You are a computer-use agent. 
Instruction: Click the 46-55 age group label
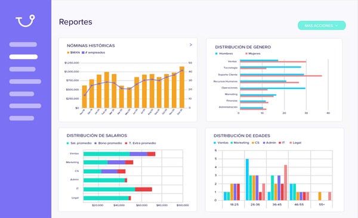pos(299,204)
